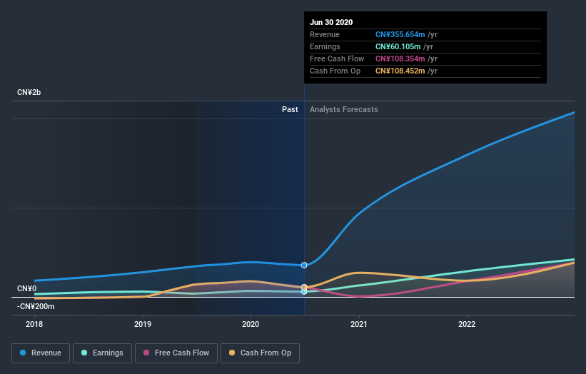Toggle the Revenue series legend button
The image size is (586, 374).
point(41,353)
